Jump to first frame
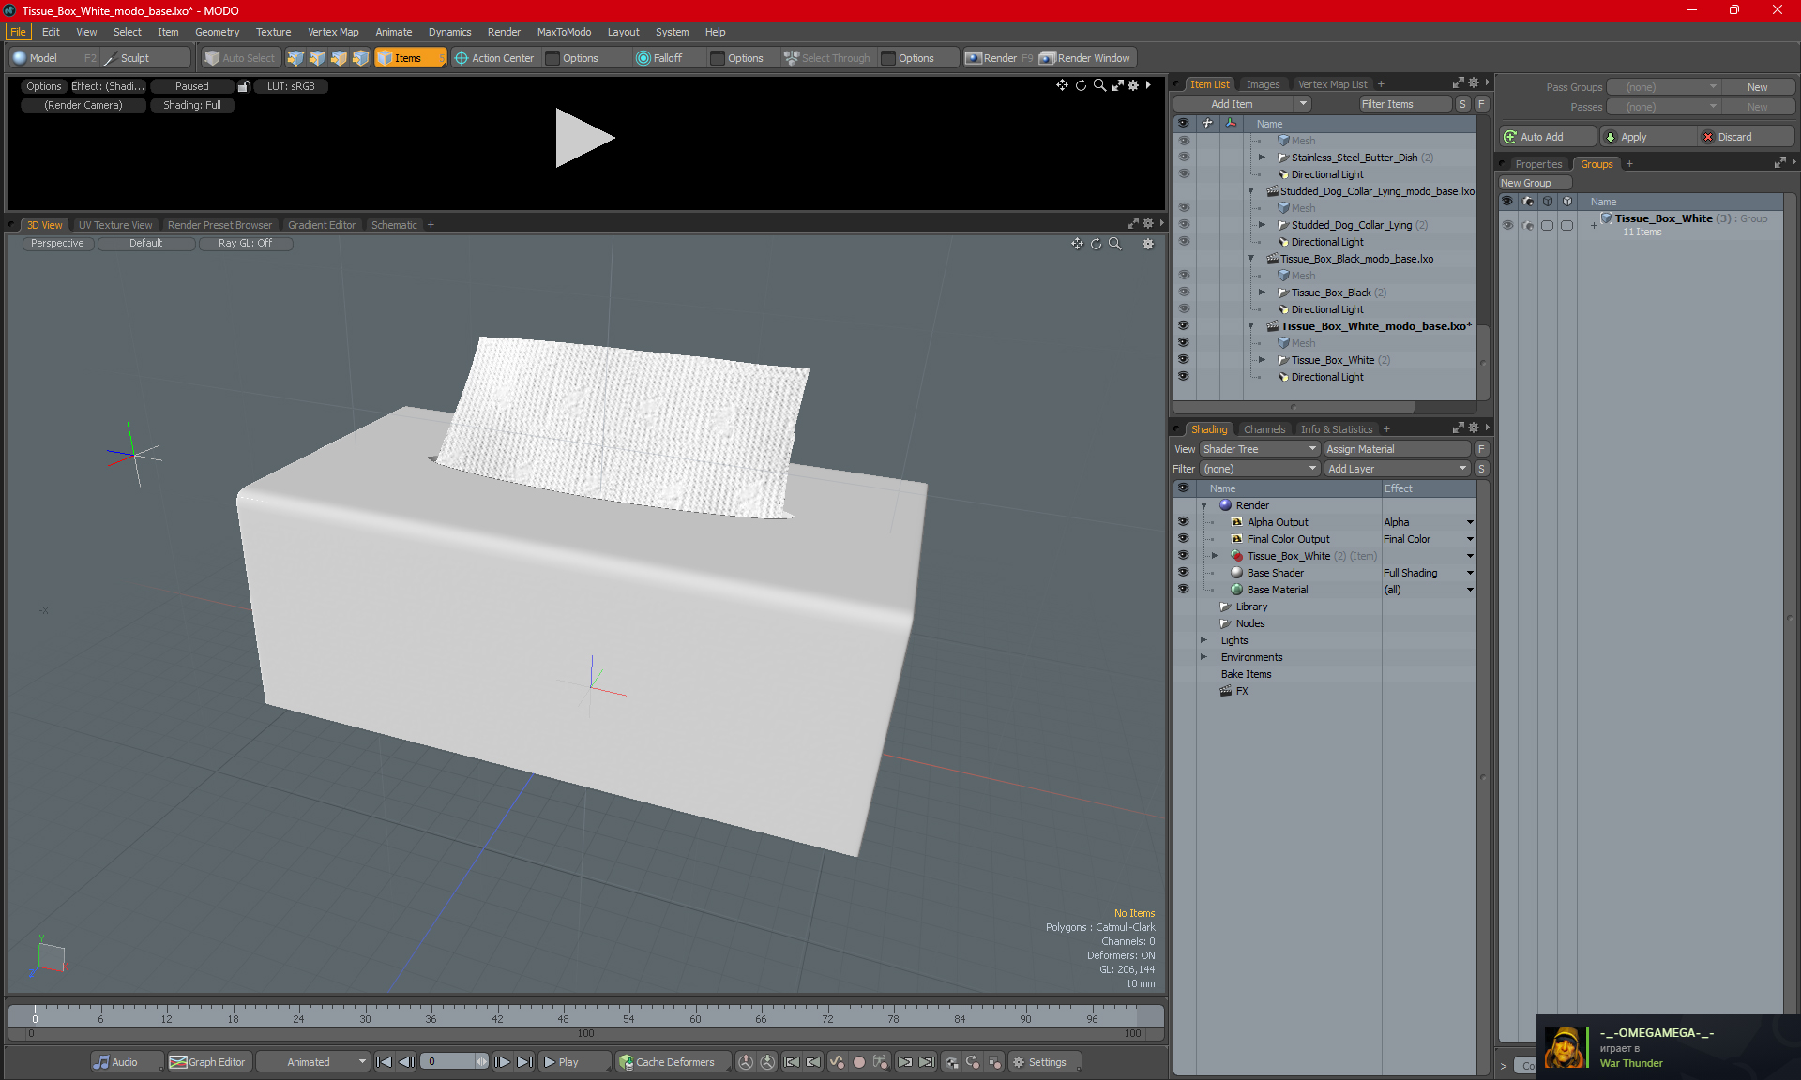Screen dimensions: 1801x1080 tap(384, 1062)
